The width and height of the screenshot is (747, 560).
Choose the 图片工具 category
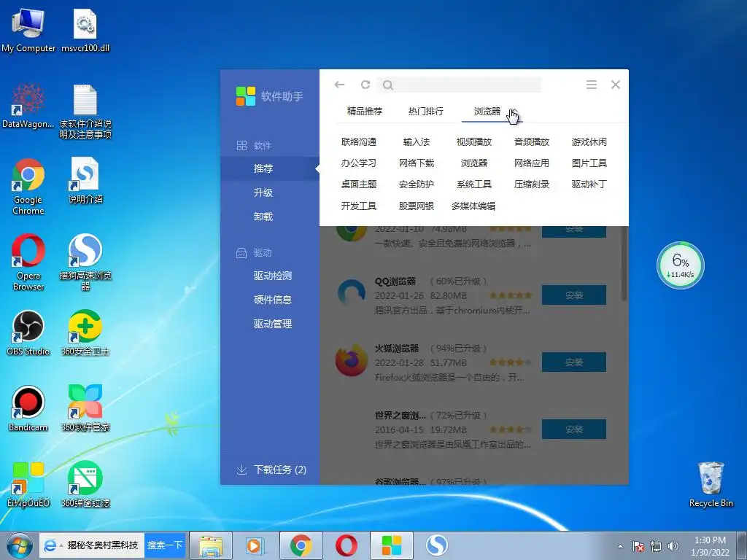(589, 163)
